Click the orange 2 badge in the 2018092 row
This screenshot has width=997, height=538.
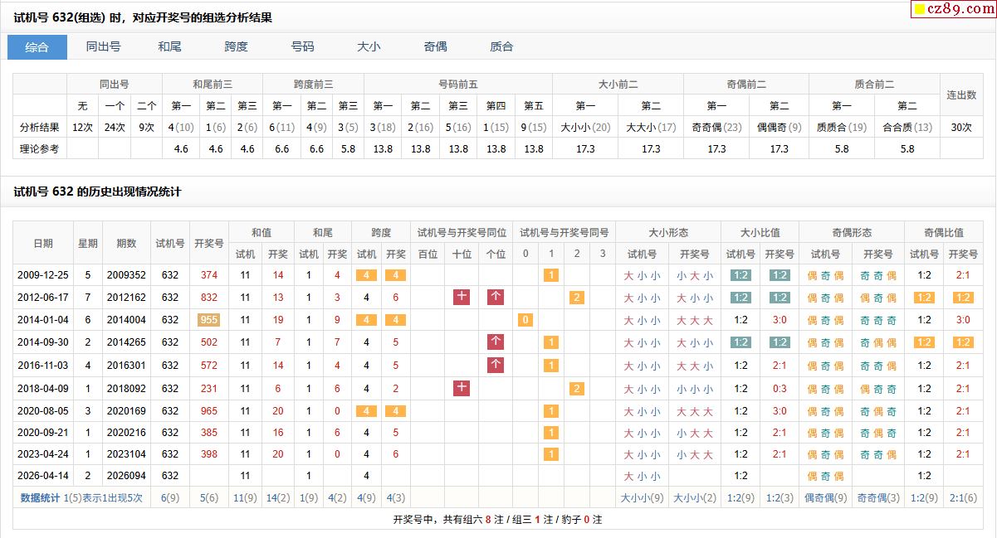pyautogui.click(x=576, y=388)
